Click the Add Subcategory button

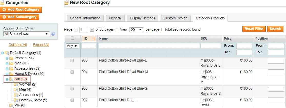coord(20,17)
